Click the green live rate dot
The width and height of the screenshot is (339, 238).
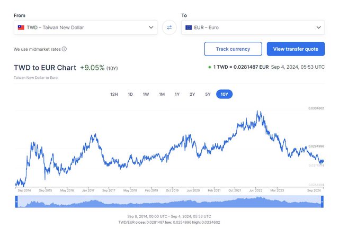click(209, 67)
